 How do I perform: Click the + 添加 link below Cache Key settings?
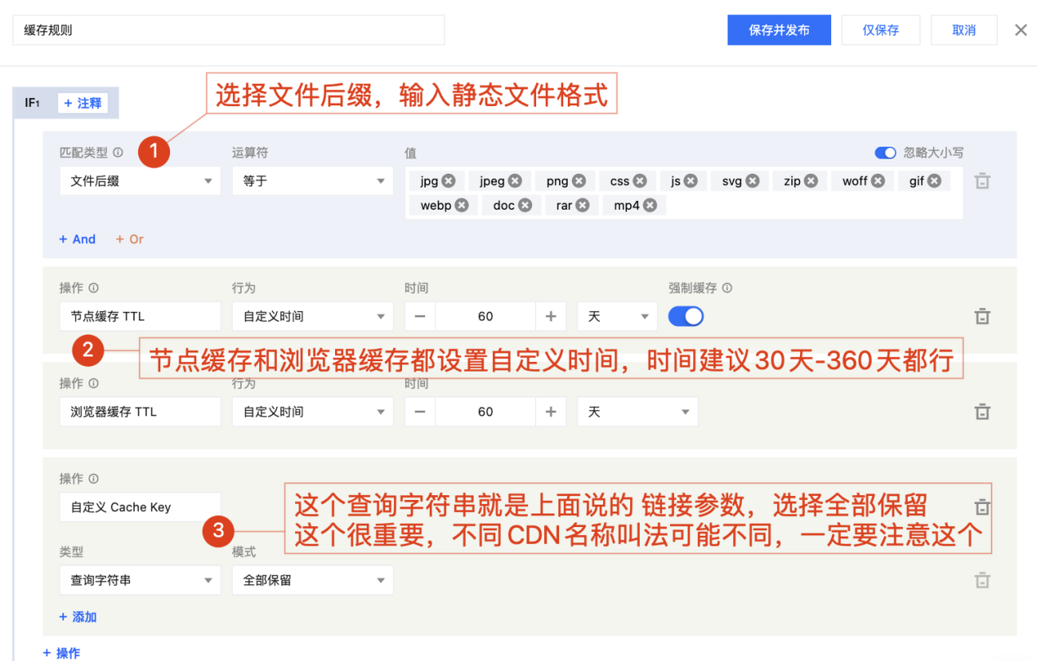pyautogui.click(x=77, y=616)
